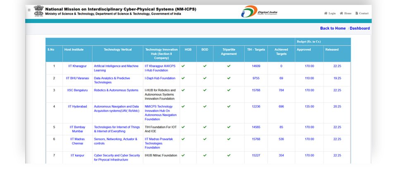This screenshot has height=173, width=397.
Task: Click TIH target value 9755
Action: [x=256, y=78]
